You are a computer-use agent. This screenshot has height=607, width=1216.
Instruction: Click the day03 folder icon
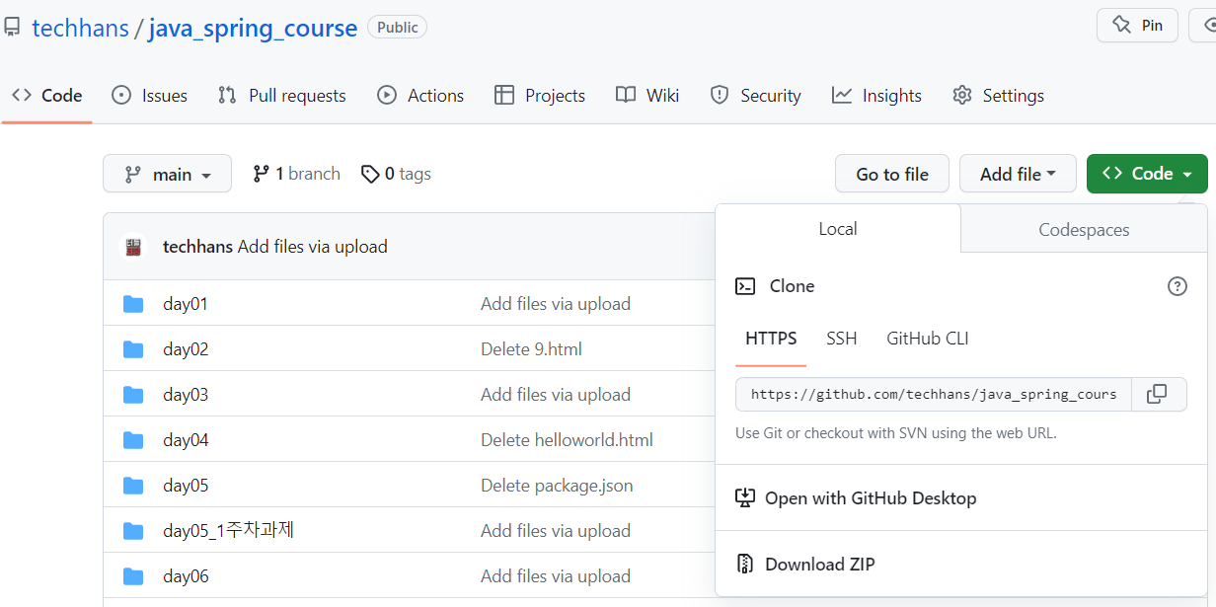(x=133, y=395)
